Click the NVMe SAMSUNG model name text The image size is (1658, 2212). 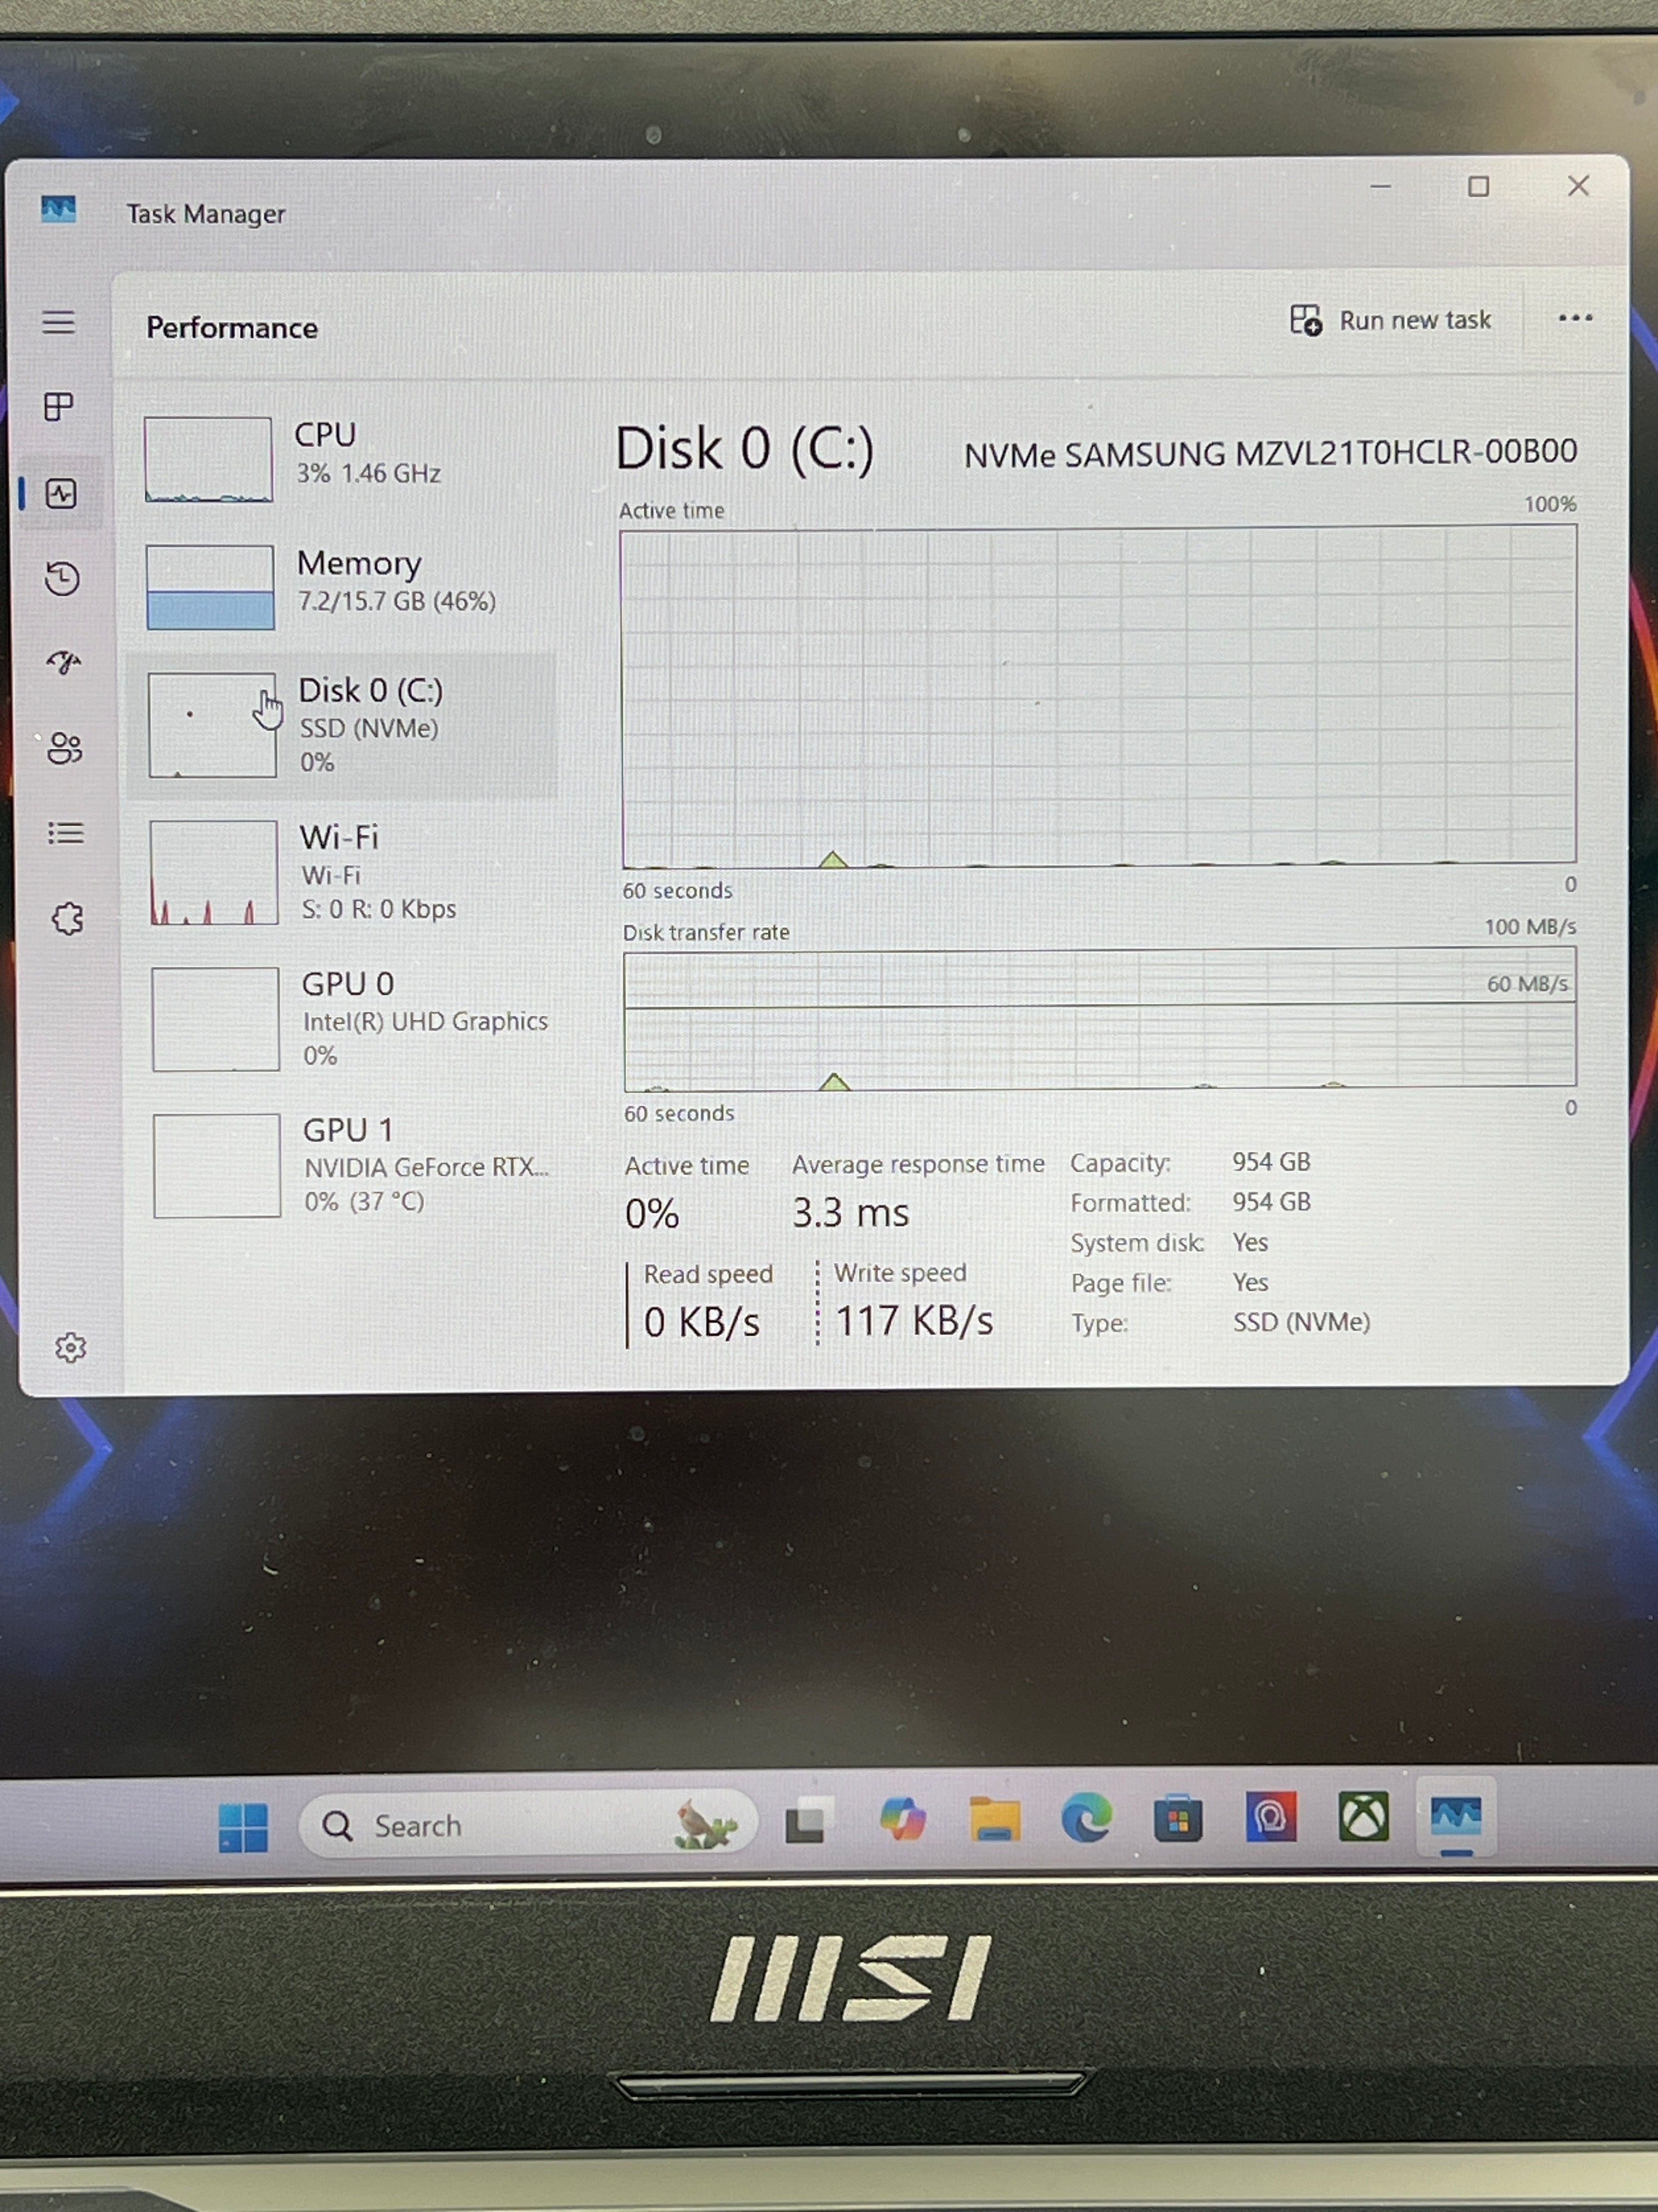click(x=1270, y=453)
